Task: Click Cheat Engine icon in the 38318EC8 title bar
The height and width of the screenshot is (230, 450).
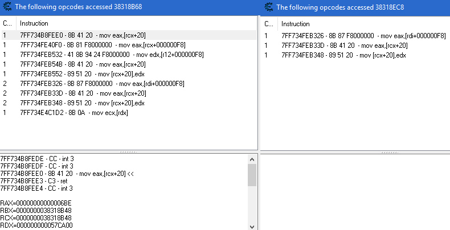Action: pos(268,7)
